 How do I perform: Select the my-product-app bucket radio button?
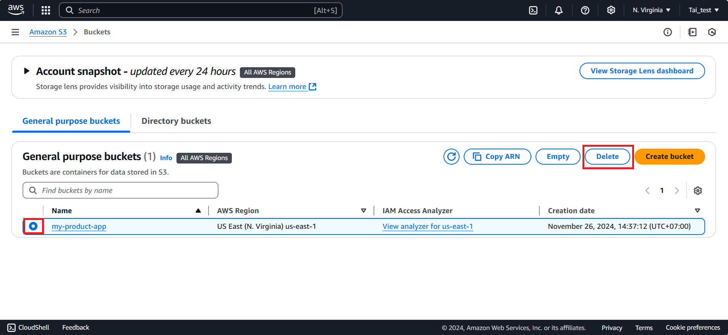point(33,226)
